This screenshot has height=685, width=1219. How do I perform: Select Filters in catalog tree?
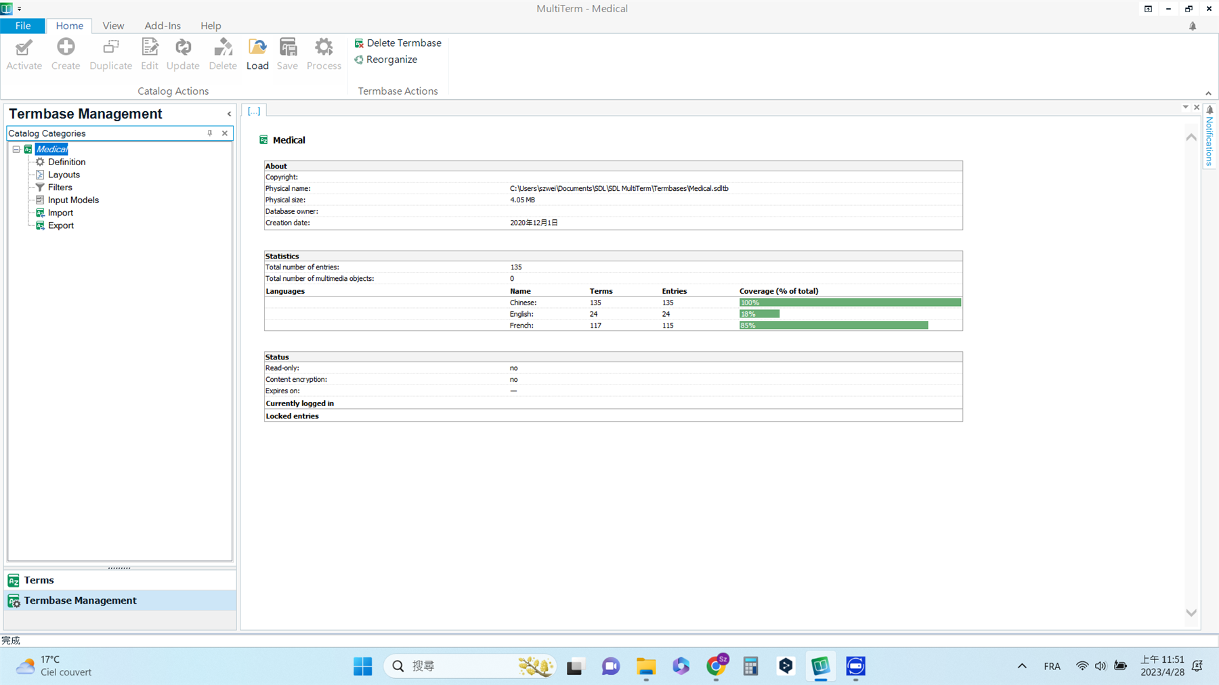pos(60,187)
